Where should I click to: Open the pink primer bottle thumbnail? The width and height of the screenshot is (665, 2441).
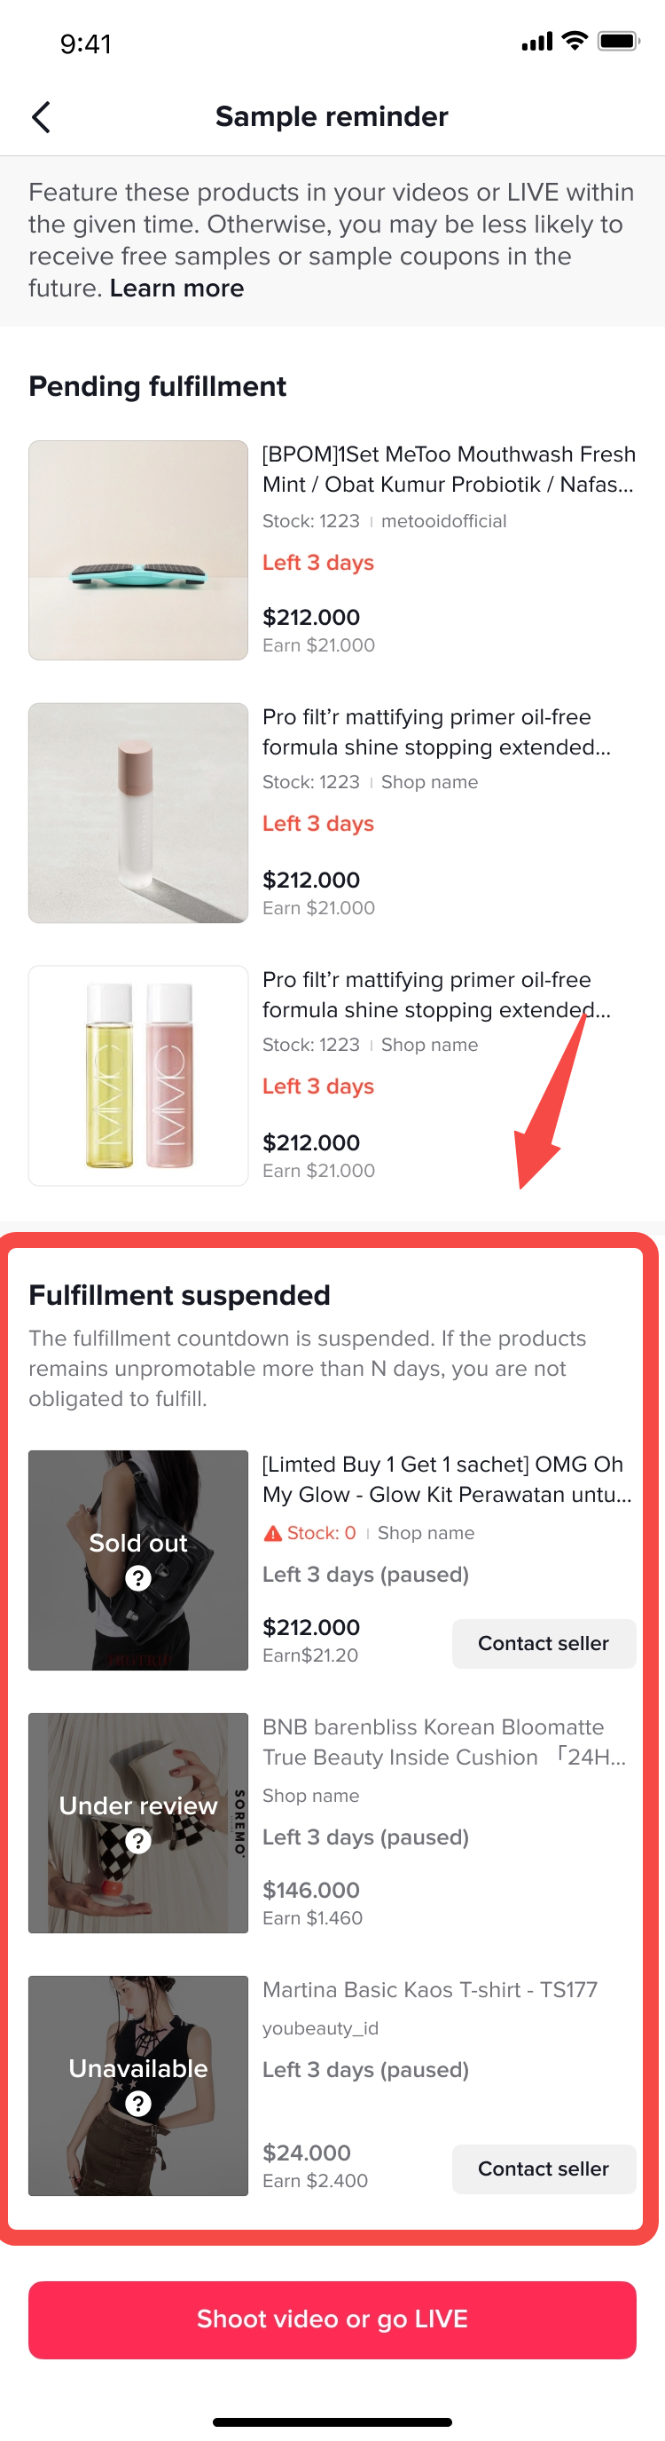pos(138,812)
